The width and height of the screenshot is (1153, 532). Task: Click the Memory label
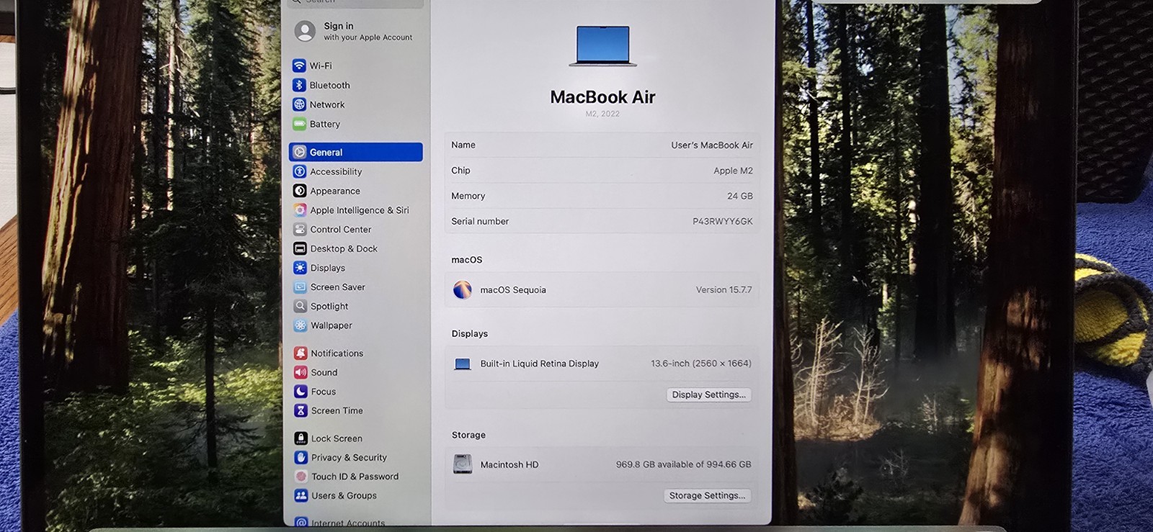(x=468, y=196)
